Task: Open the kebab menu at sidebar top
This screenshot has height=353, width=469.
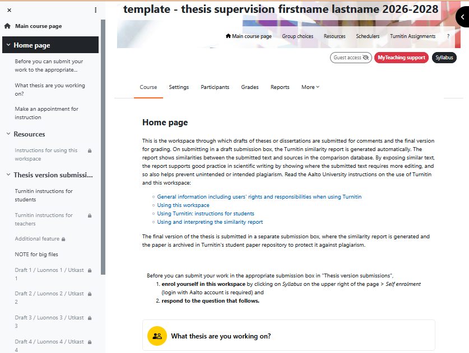Action: pos(95,10)
